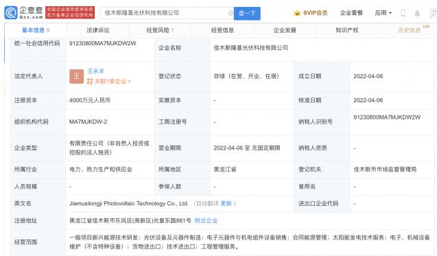Click the 查一下 search button
The height and width of the screenshot is (256, 437).
pos(247,14)
